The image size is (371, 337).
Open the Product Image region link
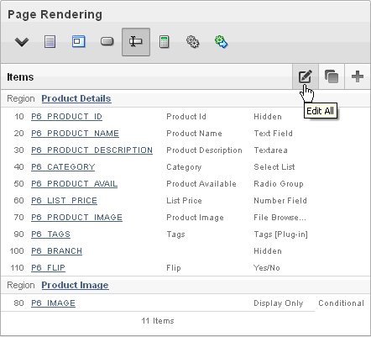click(x=75, y=285)
